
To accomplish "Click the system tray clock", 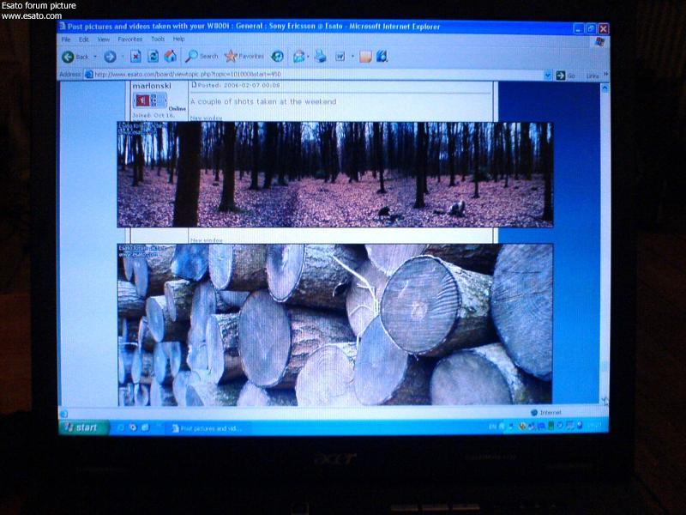I will (x=594, y=425).
